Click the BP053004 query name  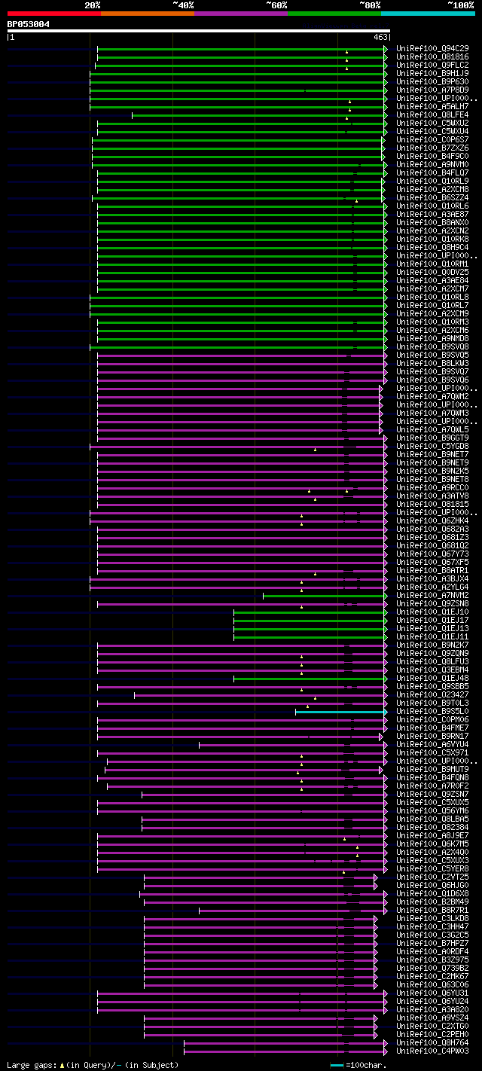pos(29,24)
